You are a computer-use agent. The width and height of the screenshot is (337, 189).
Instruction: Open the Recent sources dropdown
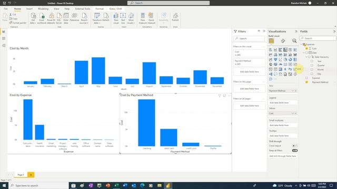point(84,18)
